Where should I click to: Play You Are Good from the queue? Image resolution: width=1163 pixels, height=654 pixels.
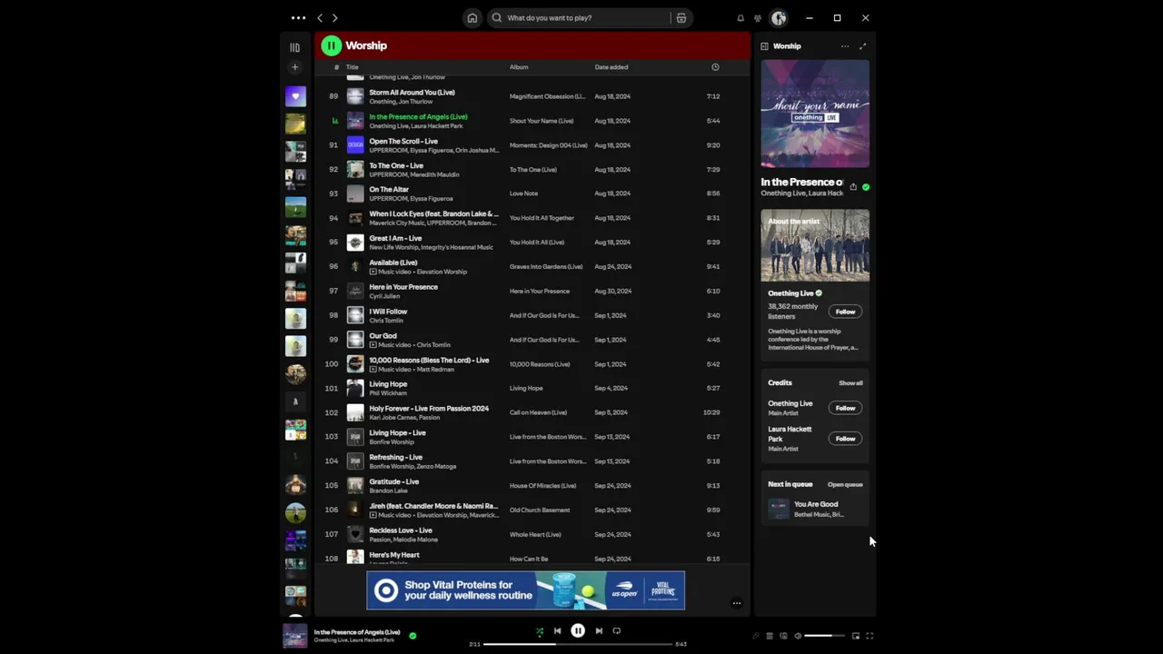point(815,509)
